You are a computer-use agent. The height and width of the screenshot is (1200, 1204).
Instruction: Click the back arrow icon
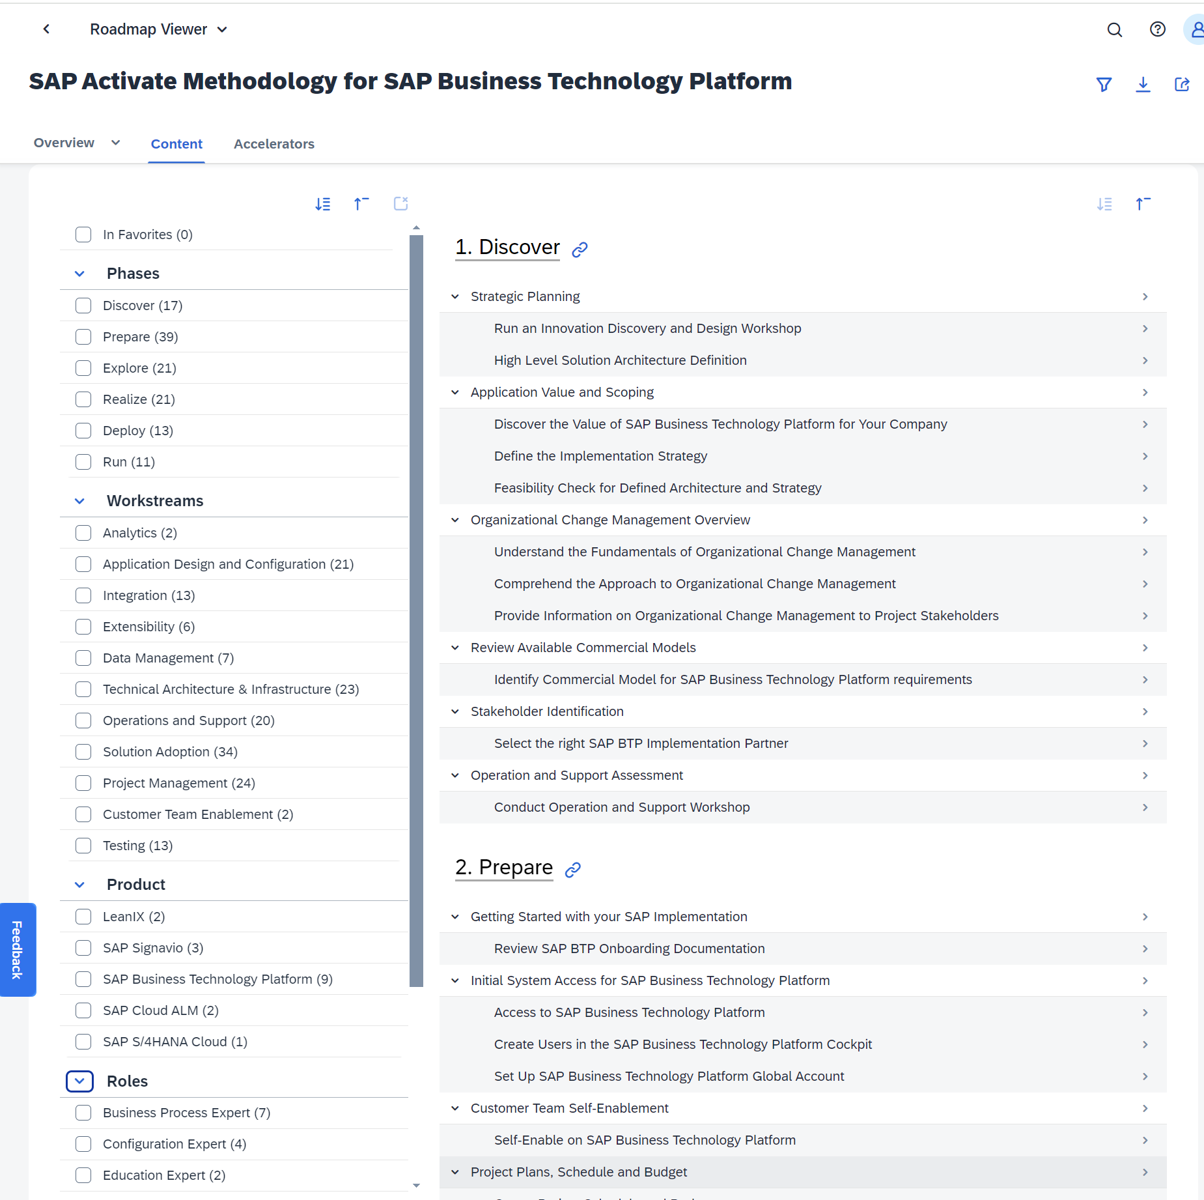click(46, 29)
